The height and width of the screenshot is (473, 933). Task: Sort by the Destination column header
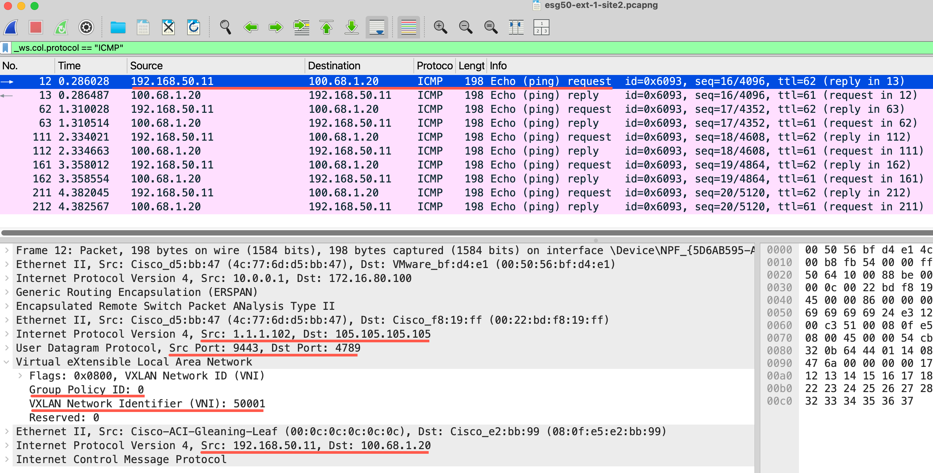pos(359,66)
